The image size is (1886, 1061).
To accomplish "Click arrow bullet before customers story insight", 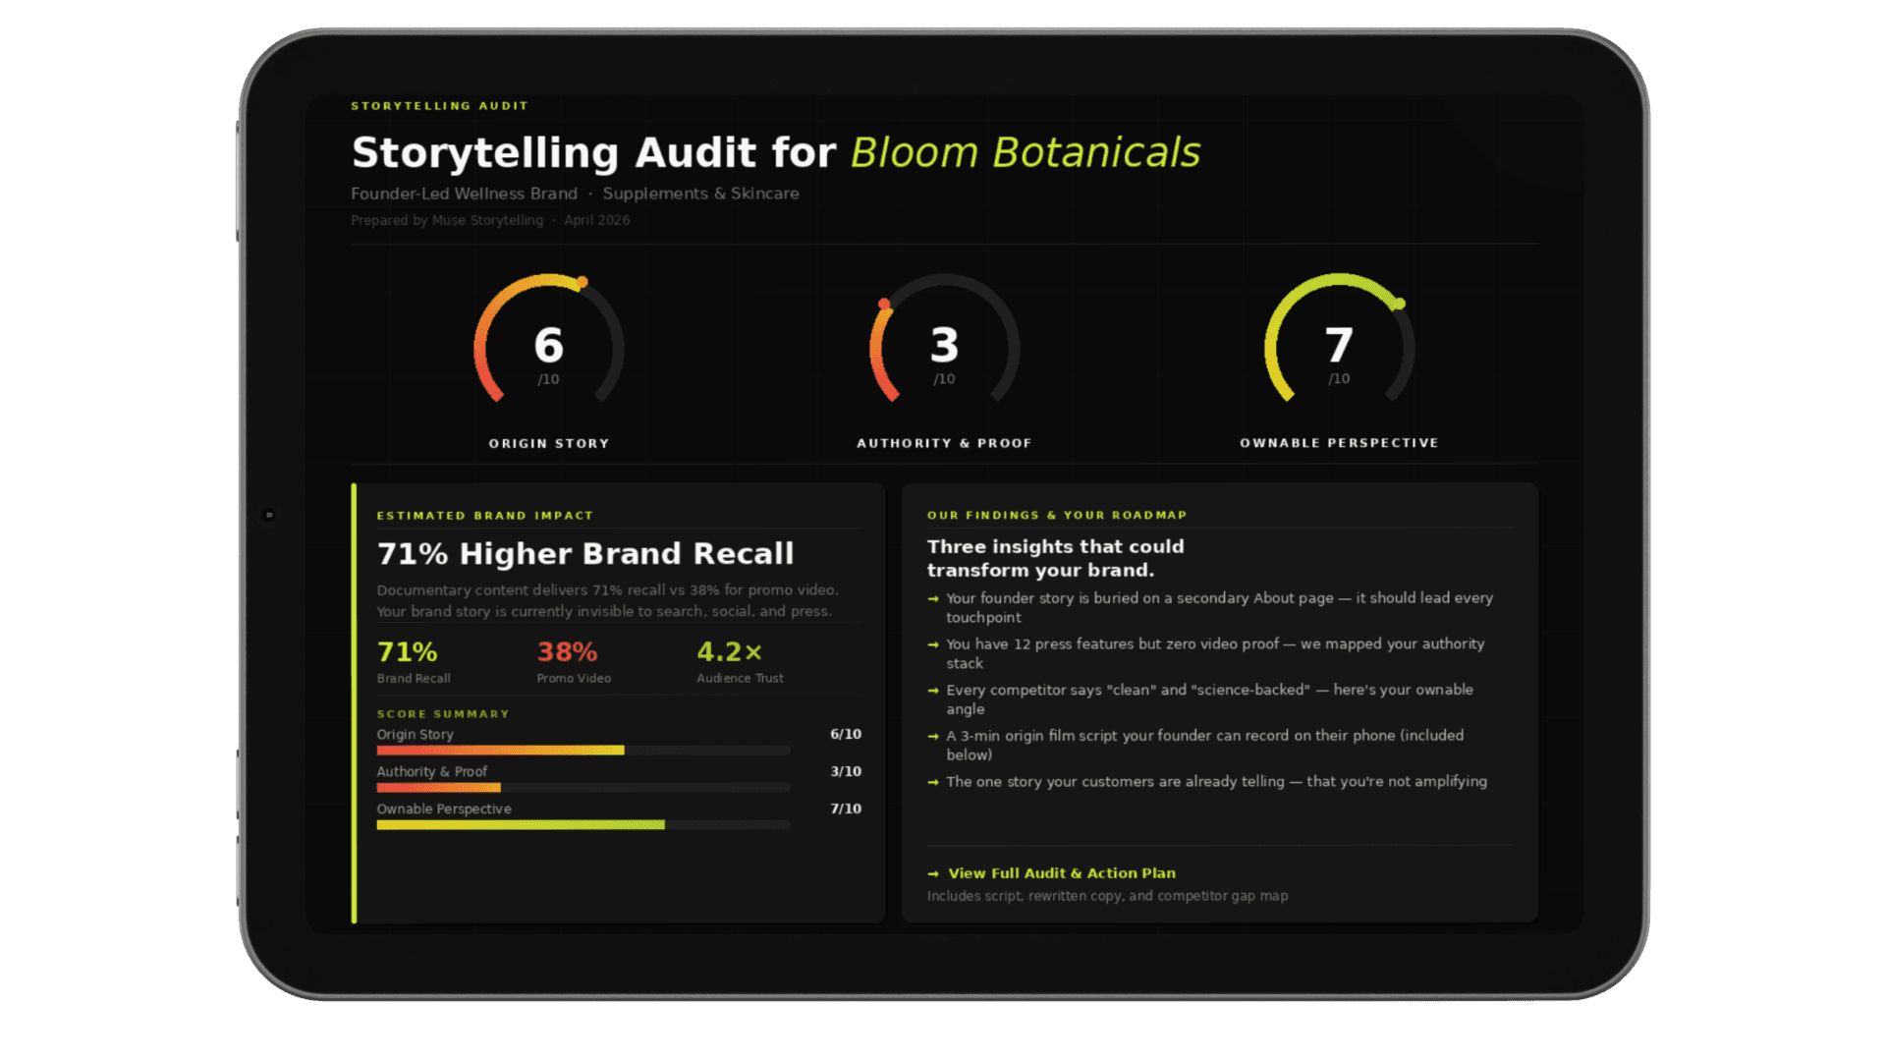I will (x=933, y=782).
